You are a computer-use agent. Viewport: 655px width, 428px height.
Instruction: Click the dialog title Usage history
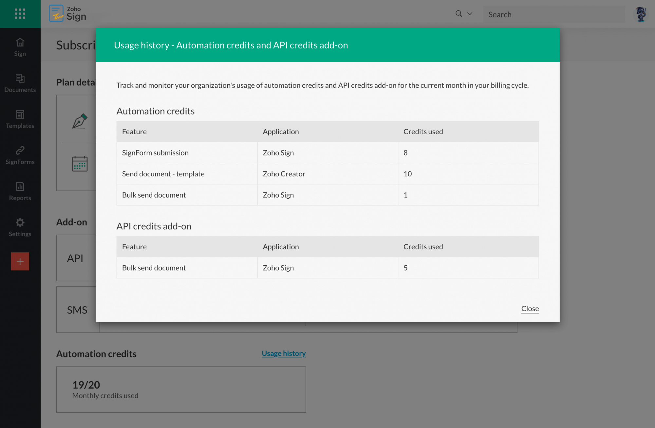[x=231, y=45]
